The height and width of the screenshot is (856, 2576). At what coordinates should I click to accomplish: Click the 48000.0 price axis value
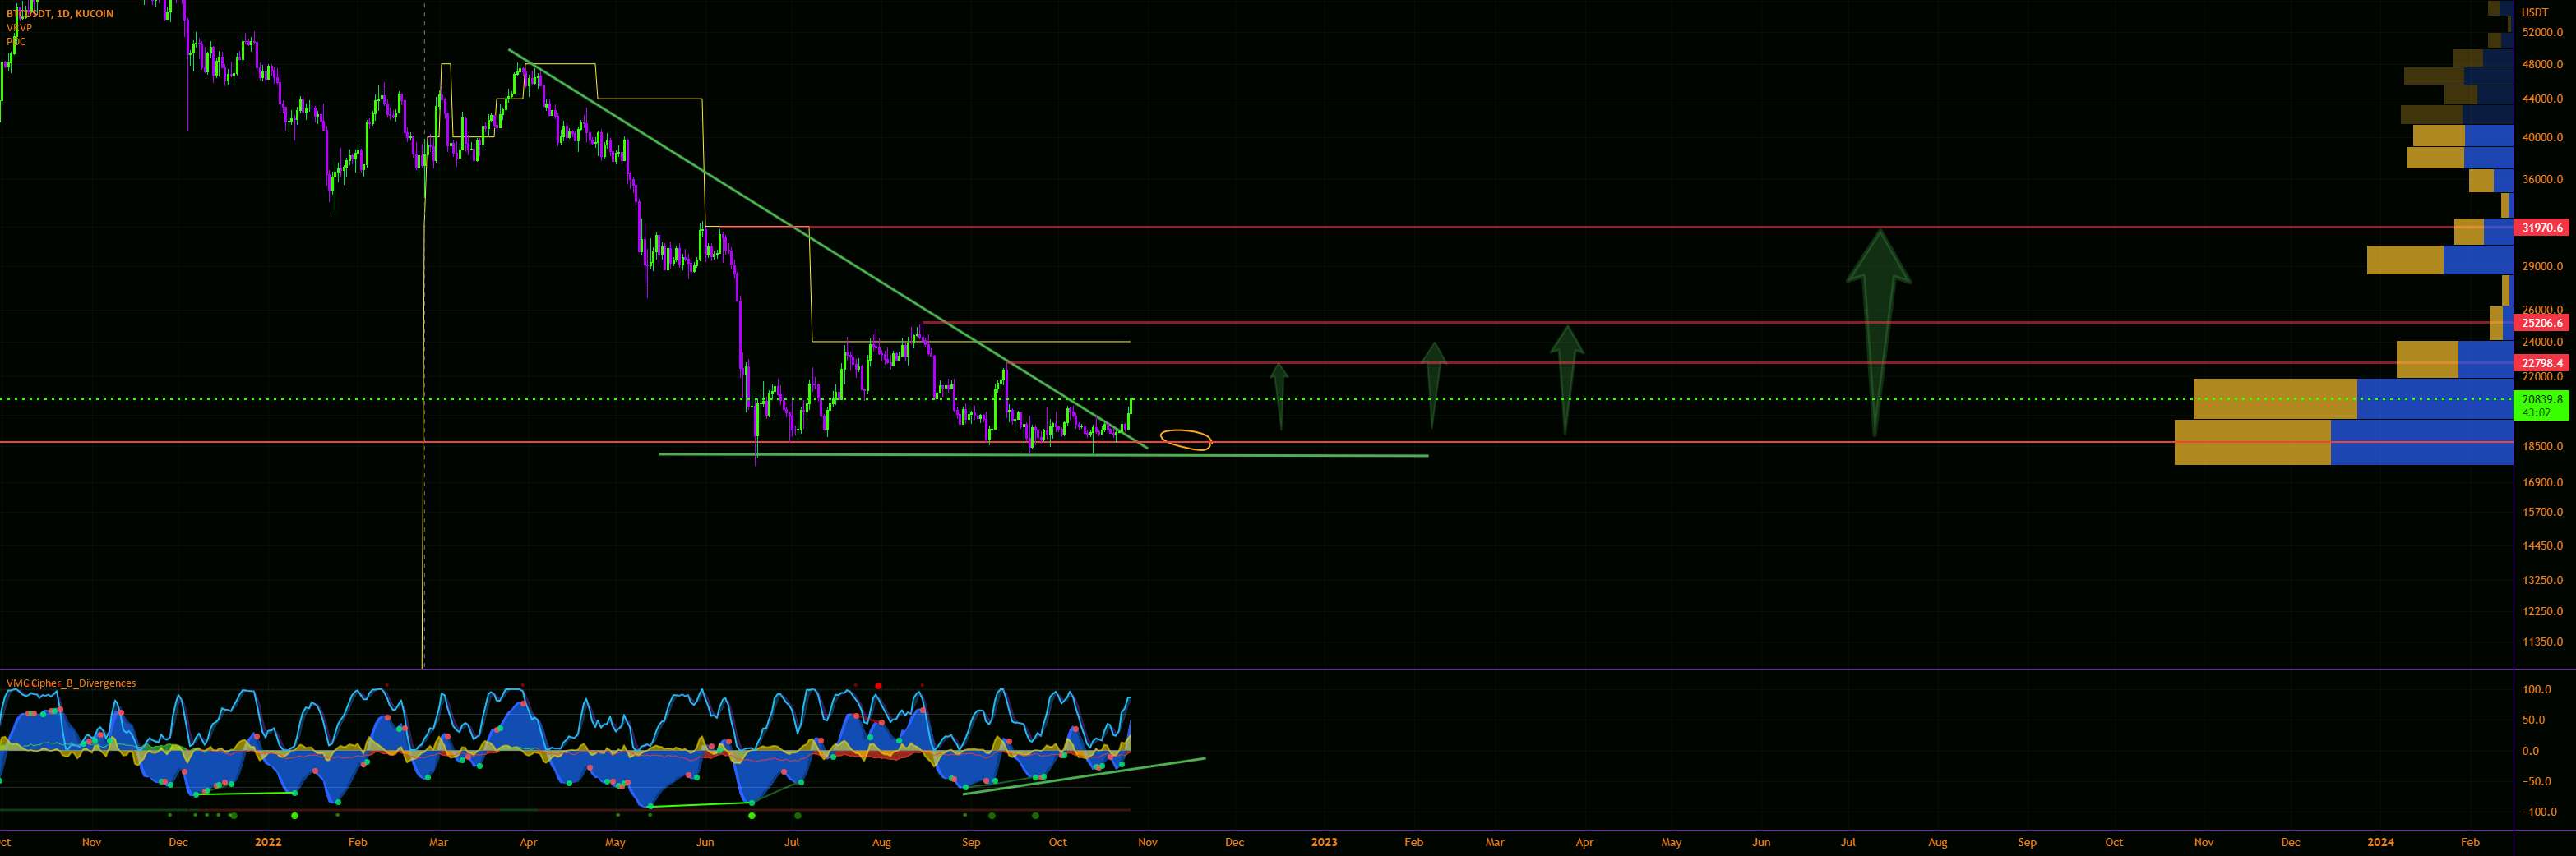pos(2542,64)
